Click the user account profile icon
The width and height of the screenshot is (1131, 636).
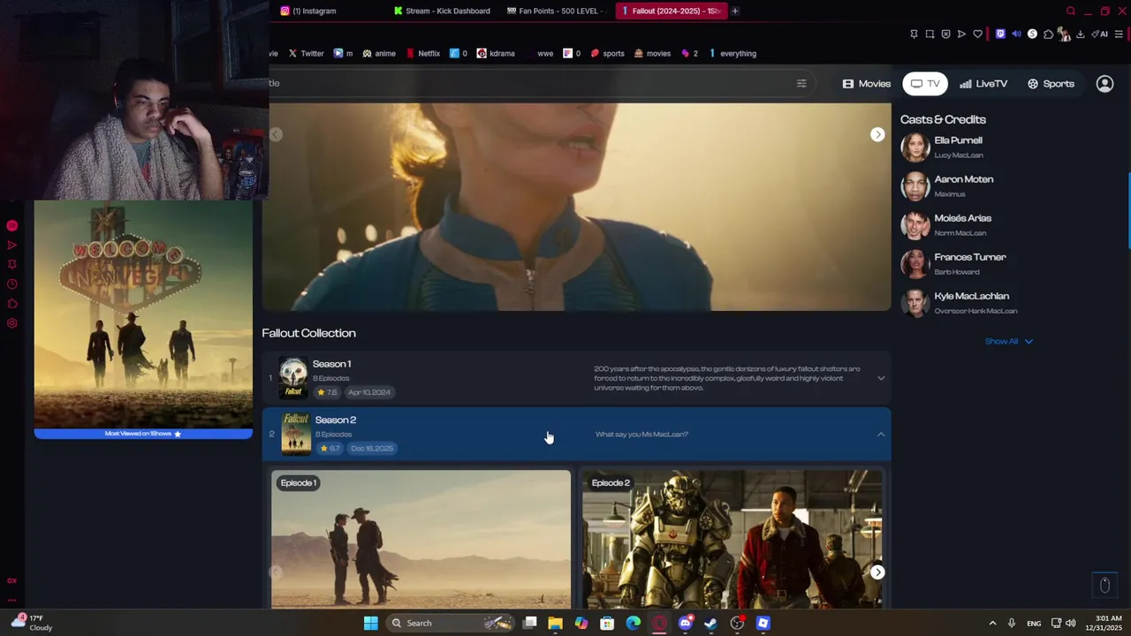pos(1104,84)
